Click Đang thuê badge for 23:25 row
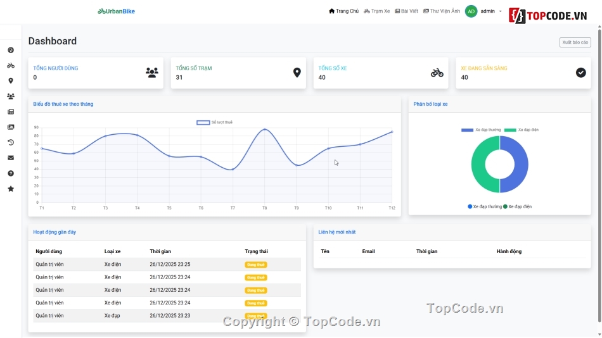The image size is (602, 338). [x=256, y=265]
